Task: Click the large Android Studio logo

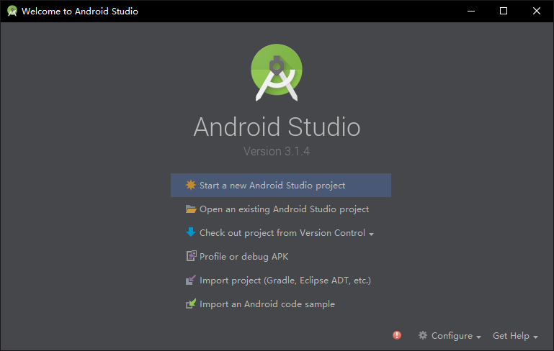Action: [277, 73]
